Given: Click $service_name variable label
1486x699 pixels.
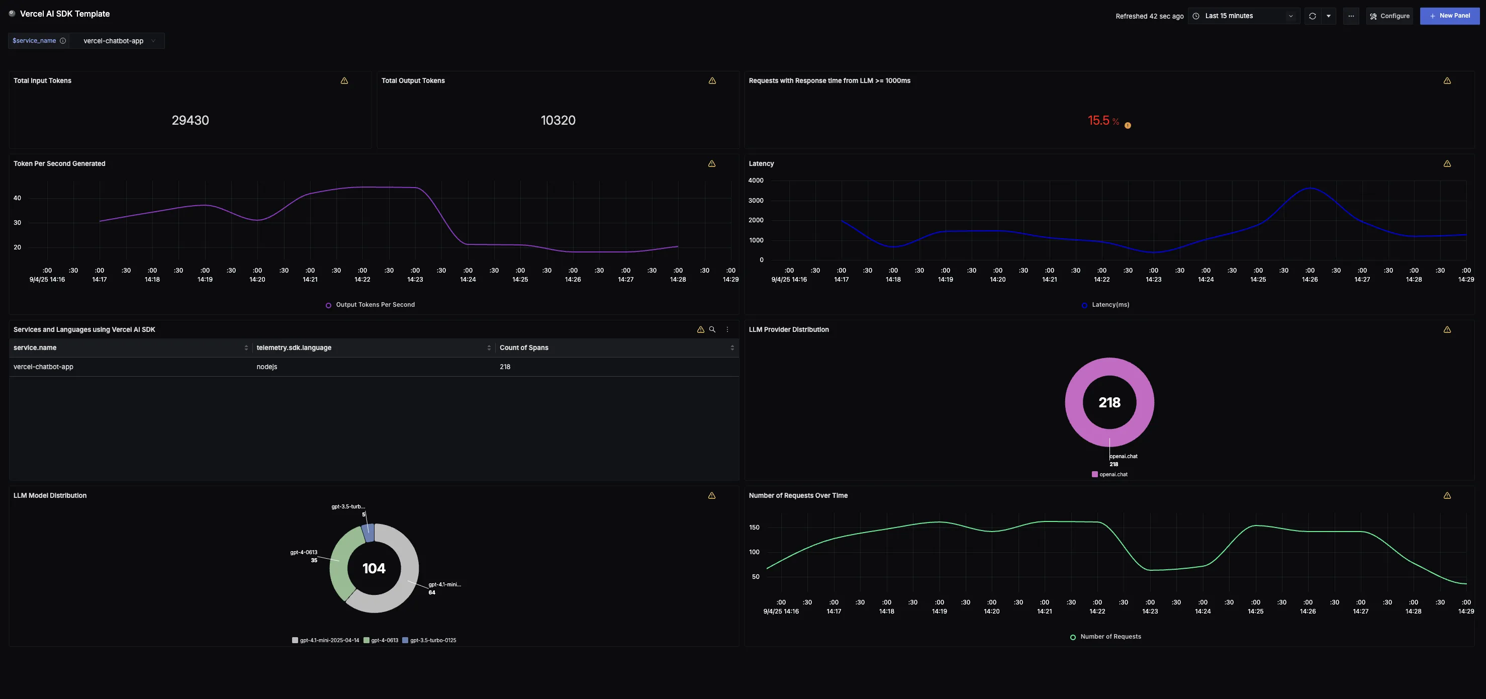Looking at the screenshot, I should coord(34,41).
